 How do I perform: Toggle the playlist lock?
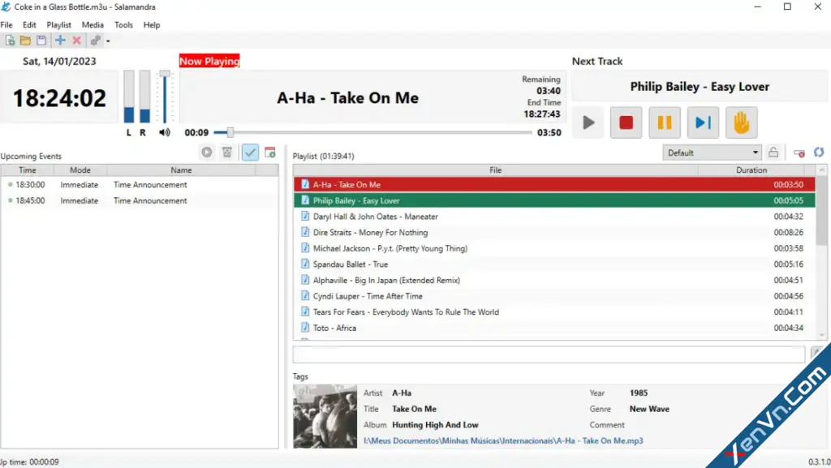click(x=773, y=153)
